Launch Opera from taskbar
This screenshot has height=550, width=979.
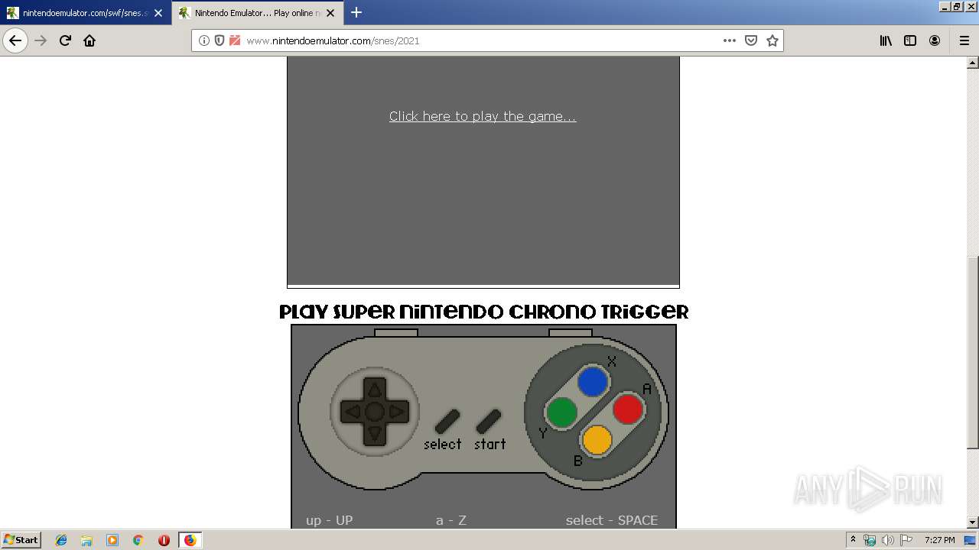click(x=164, y=540)
